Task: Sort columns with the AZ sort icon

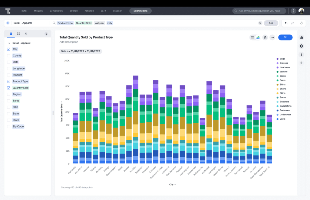Action: tap(26, 34)
